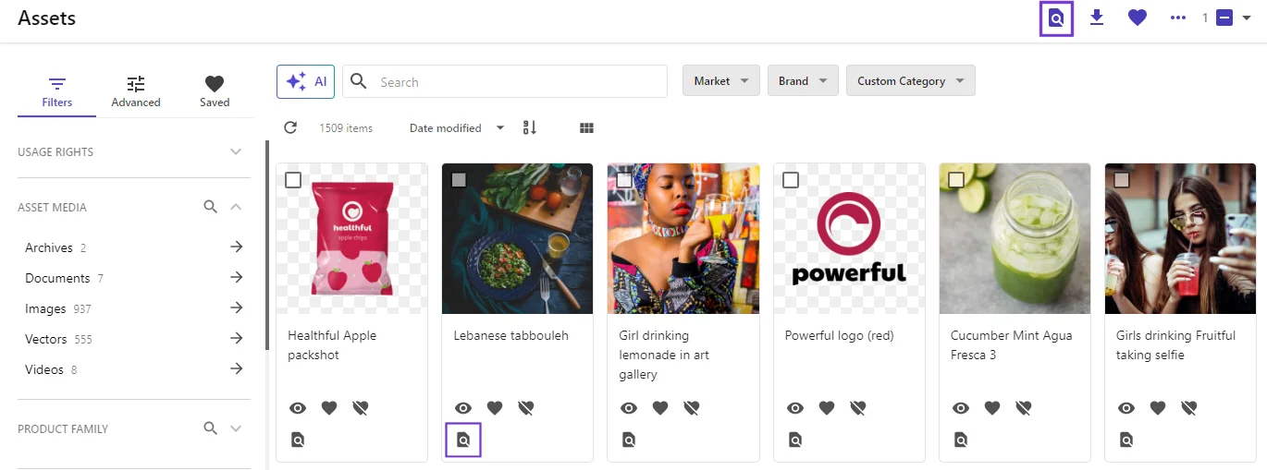1267x470 pixels.
Task: Open the more options ellipsis menu
Action: 1177,18
